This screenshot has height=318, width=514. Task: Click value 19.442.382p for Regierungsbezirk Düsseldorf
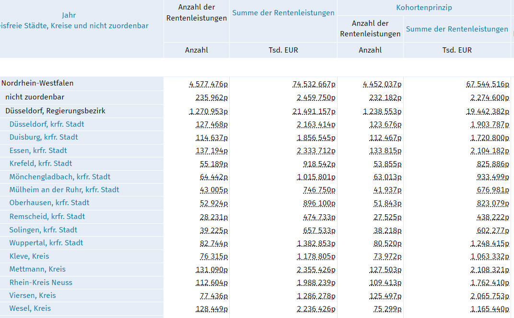(x=488, y=111)
